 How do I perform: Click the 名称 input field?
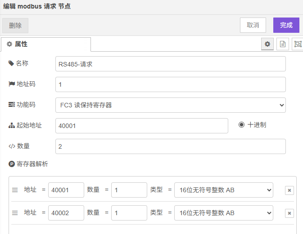click(x=170, y=64)
